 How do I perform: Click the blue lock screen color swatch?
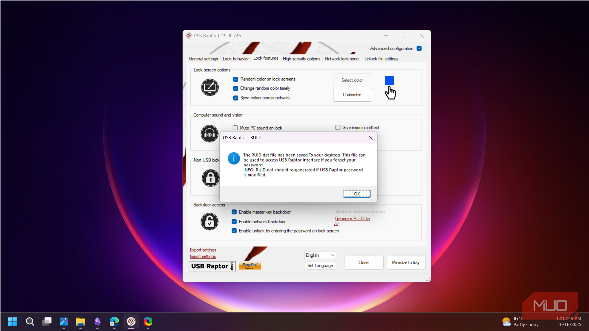pos(389,80)
